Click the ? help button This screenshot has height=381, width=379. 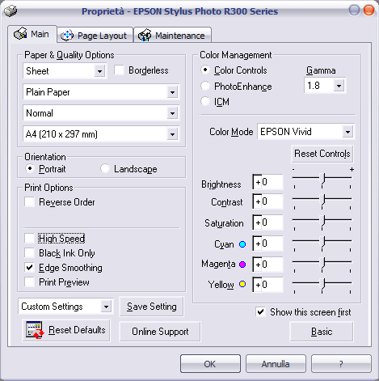[341, 364]
